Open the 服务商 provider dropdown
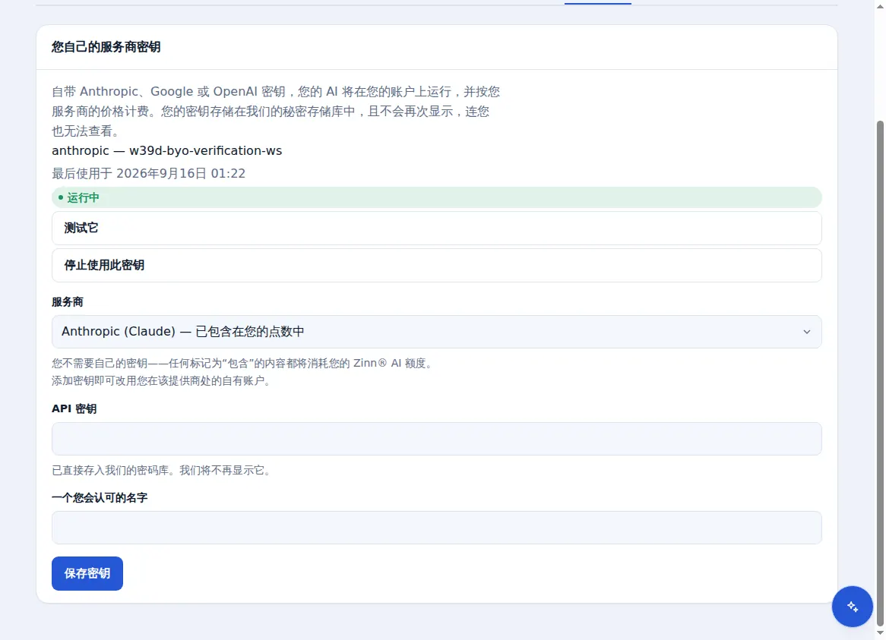This screenshot has height=640, width=886. pyautogui.click(x=436, y=332)
